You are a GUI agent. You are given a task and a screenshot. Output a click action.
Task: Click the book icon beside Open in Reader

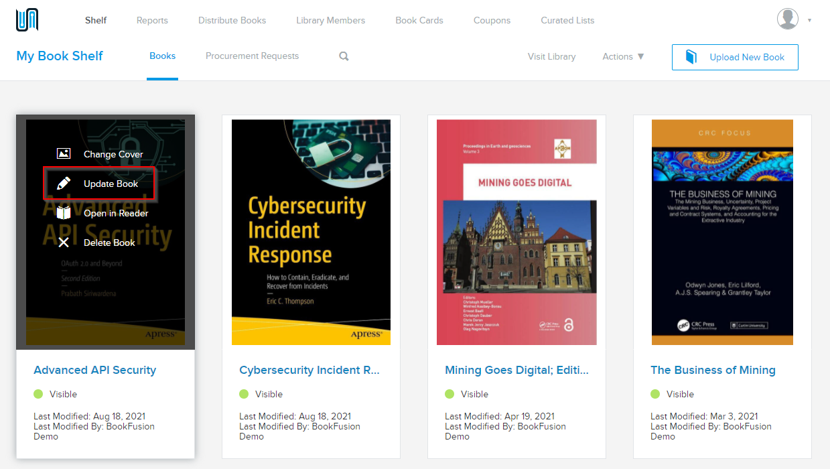64,213
